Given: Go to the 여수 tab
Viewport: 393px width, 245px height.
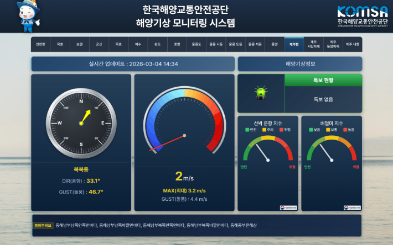Looking at the screenshot, I should pos(138,44).
